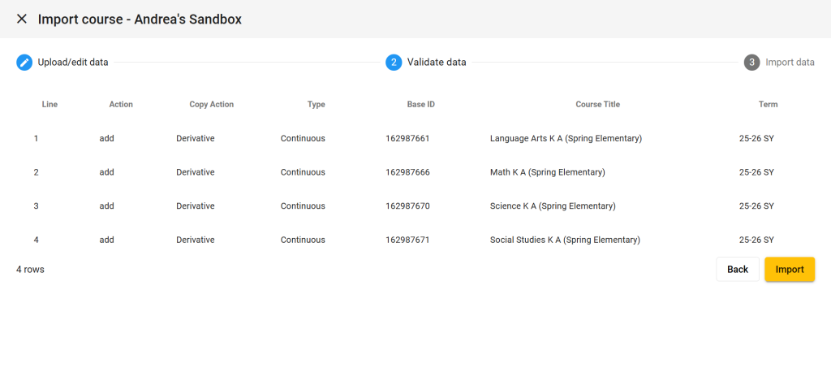Click the Course Title column header
The height and width of the screenshot is (381, 831).
point(597,104)
